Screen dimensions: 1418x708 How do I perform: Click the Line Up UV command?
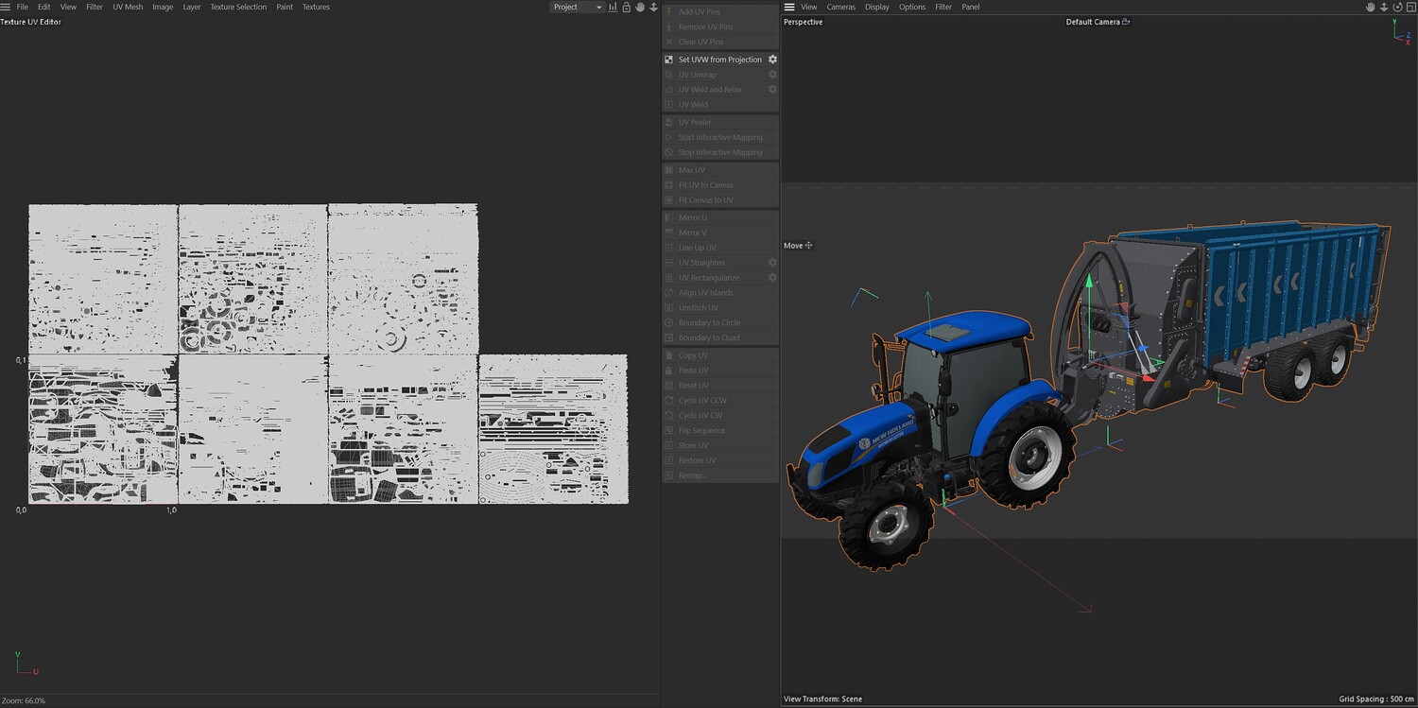point(720,248)
